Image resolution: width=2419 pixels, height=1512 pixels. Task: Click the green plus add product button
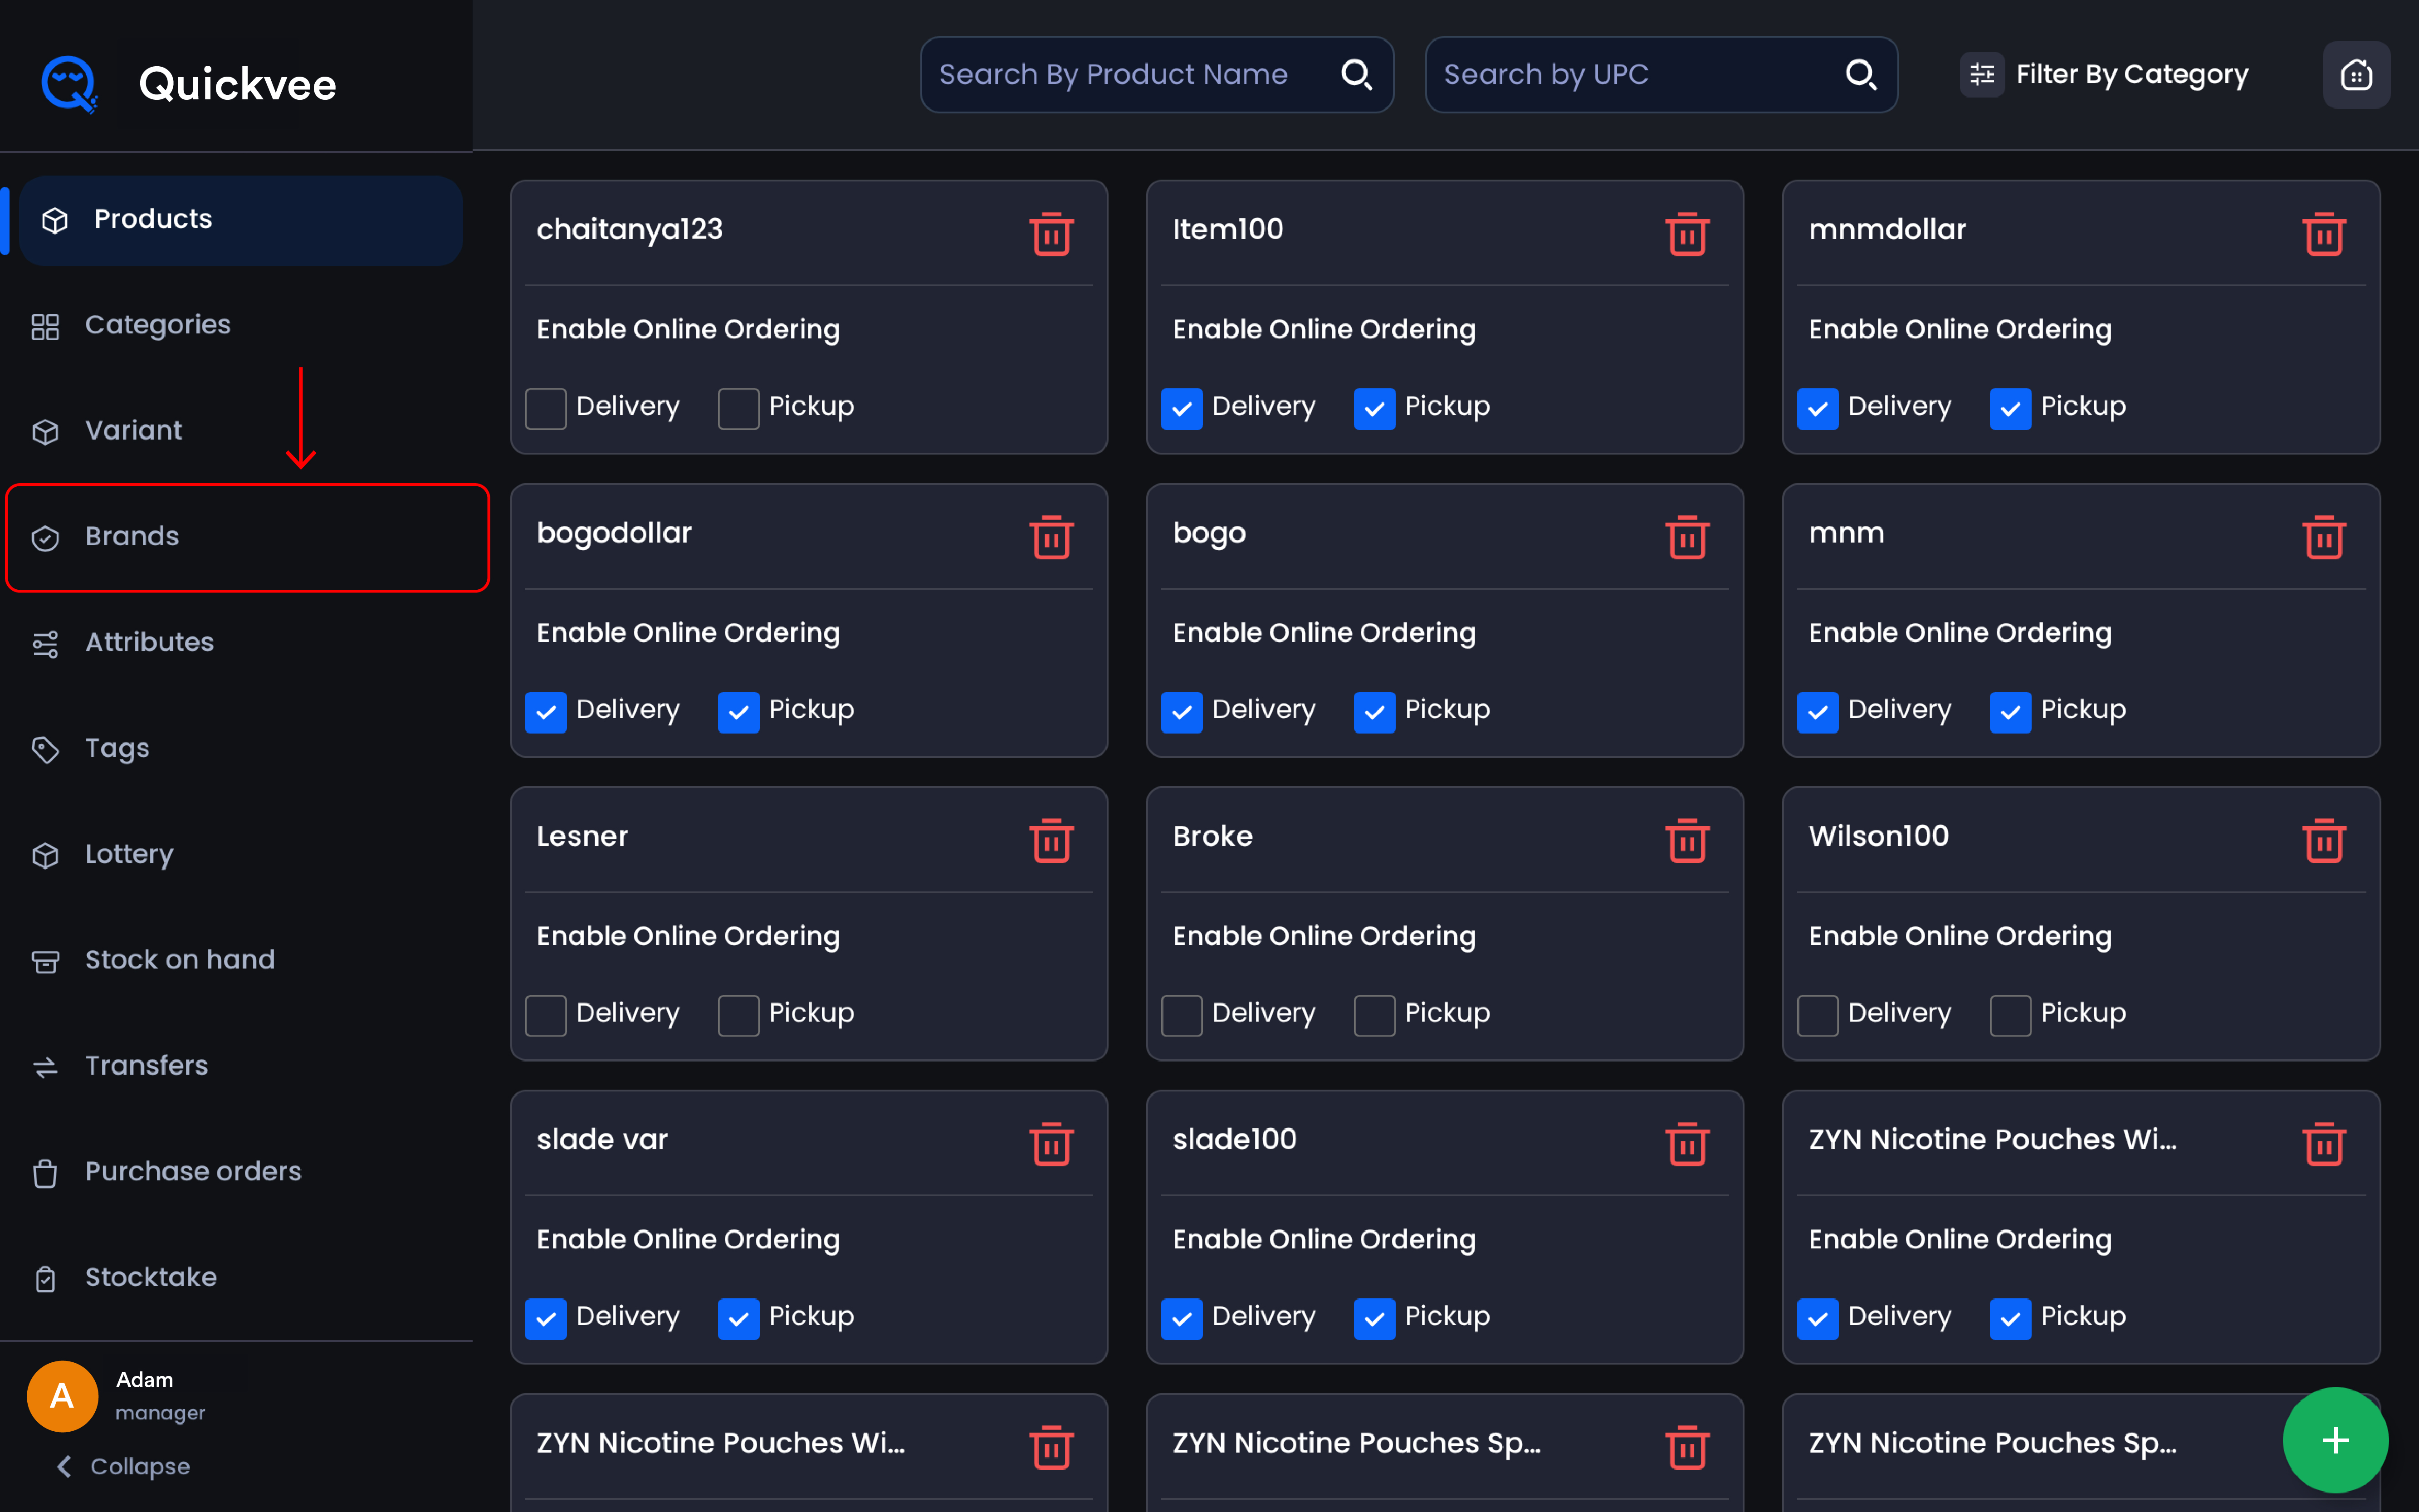[2335, 1440]
